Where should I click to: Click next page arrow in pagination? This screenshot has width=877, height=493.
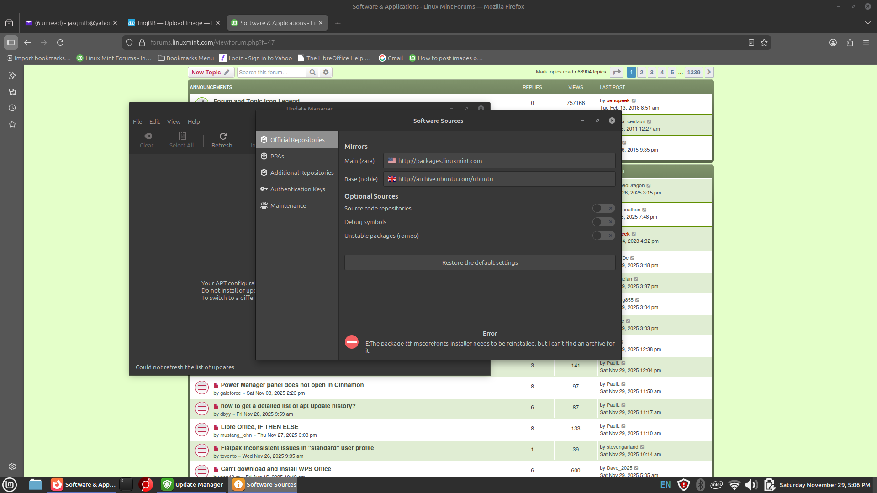click(x=709, y=72)
